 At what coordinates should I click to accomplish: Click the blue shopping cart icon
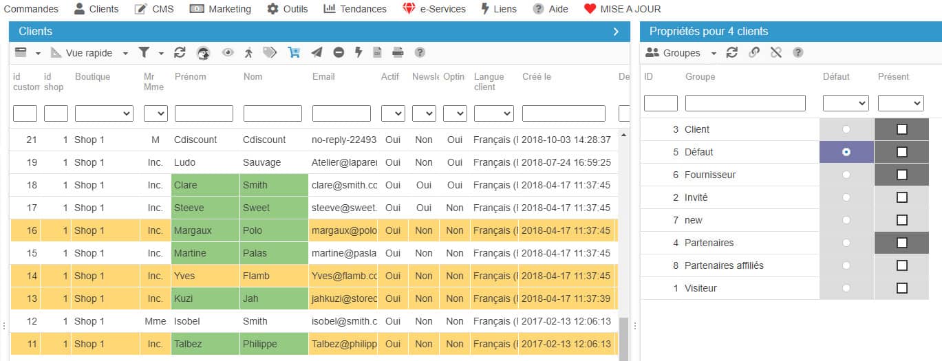pyautogui.click(x=294, y=52)
